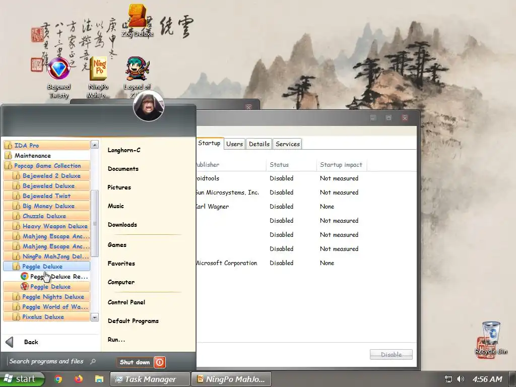Open Run... from the Start menu

tap(116, 340)
